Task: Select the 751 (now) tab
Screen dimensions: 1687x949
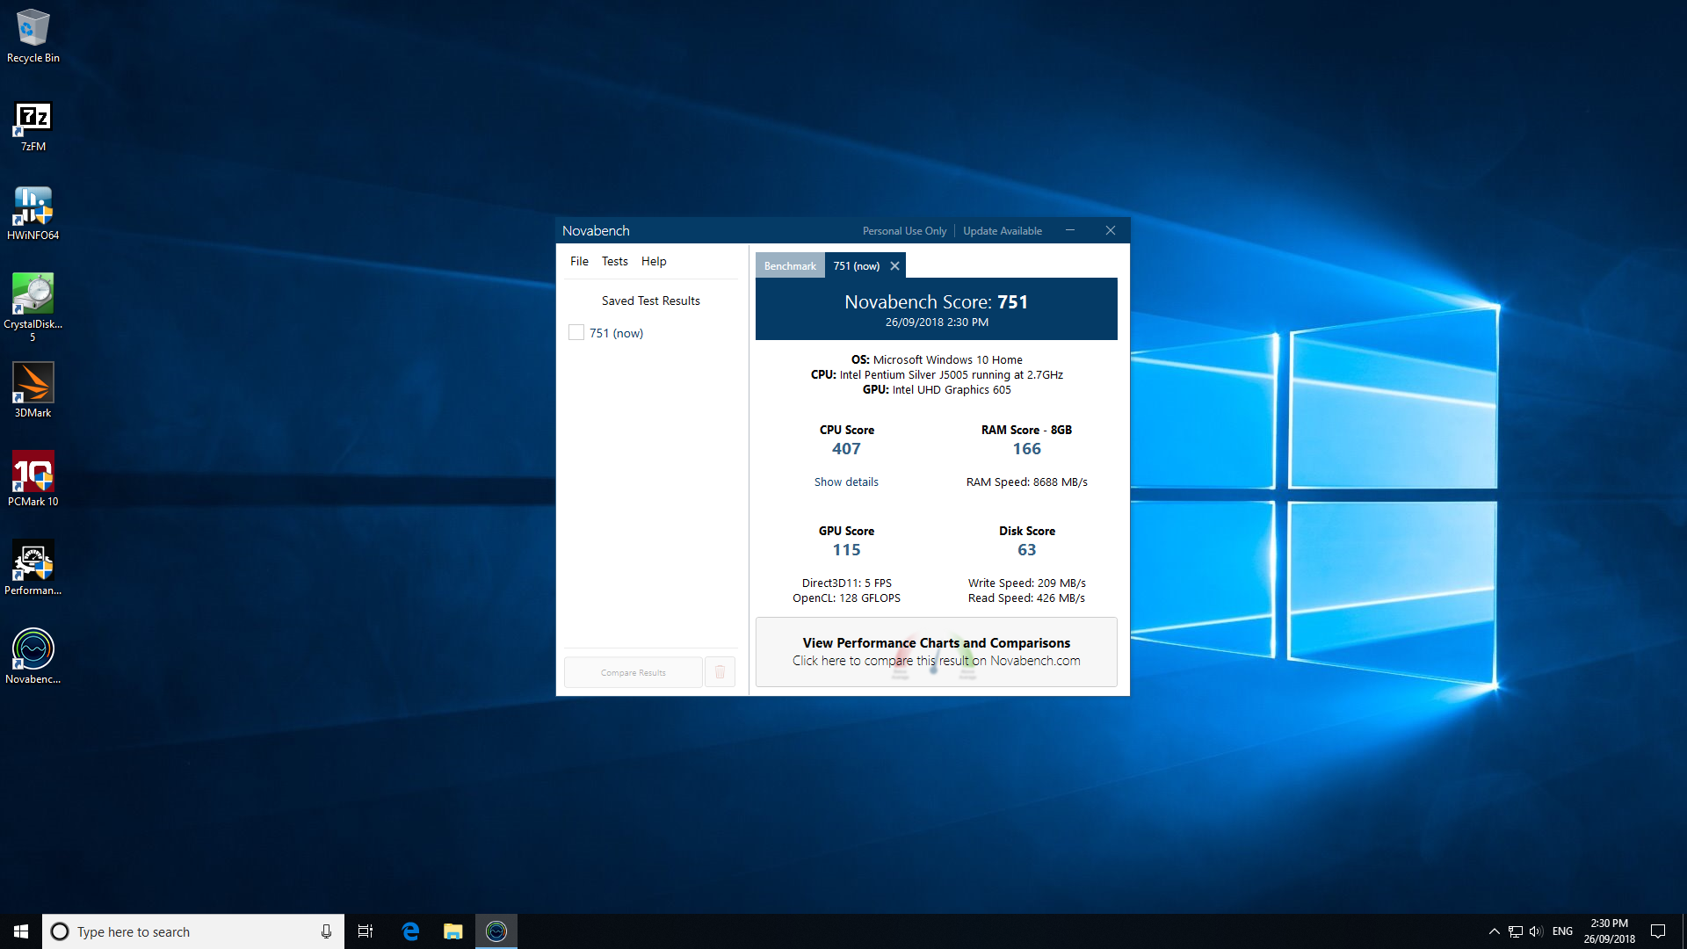Action: pos(857,266)
